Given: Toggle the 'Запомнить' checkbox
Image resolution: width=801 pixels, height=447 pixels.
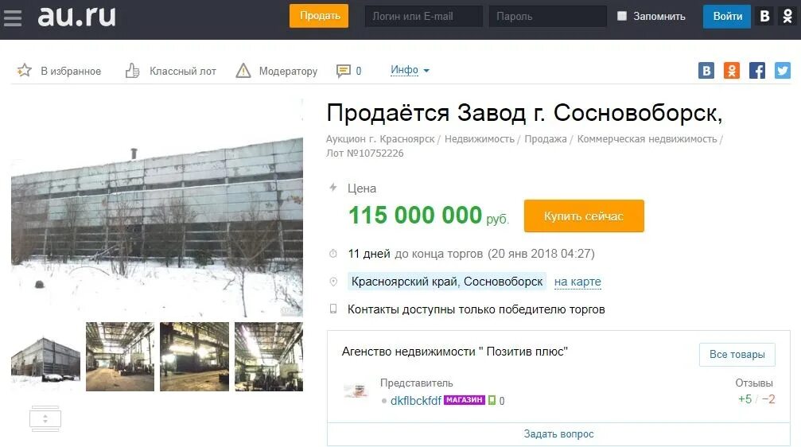Looking at the screenshot, I should point(622,16).
